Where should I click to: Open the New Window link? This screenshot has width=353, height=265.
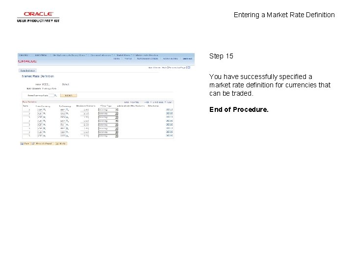click(x=154, y=68)
